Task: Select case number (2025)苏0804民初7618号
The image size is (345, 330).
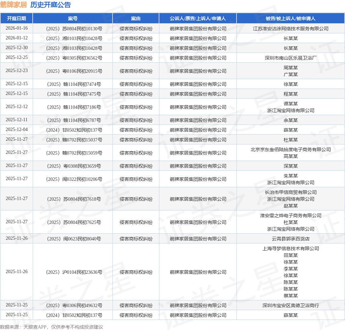Action: pos(74,199)
